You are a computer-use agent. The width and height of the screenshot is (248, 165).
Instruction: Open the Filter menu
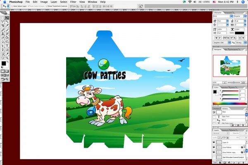pos(73,2)
